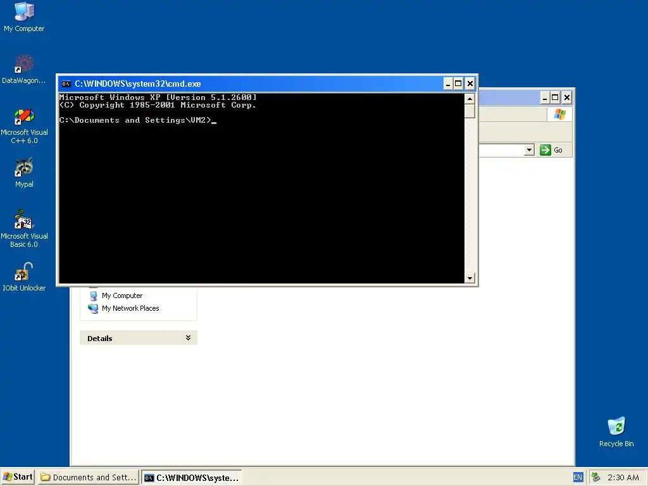Open the Start menu
This screenshot has width=648, height=486.
[x=18, y=477]
